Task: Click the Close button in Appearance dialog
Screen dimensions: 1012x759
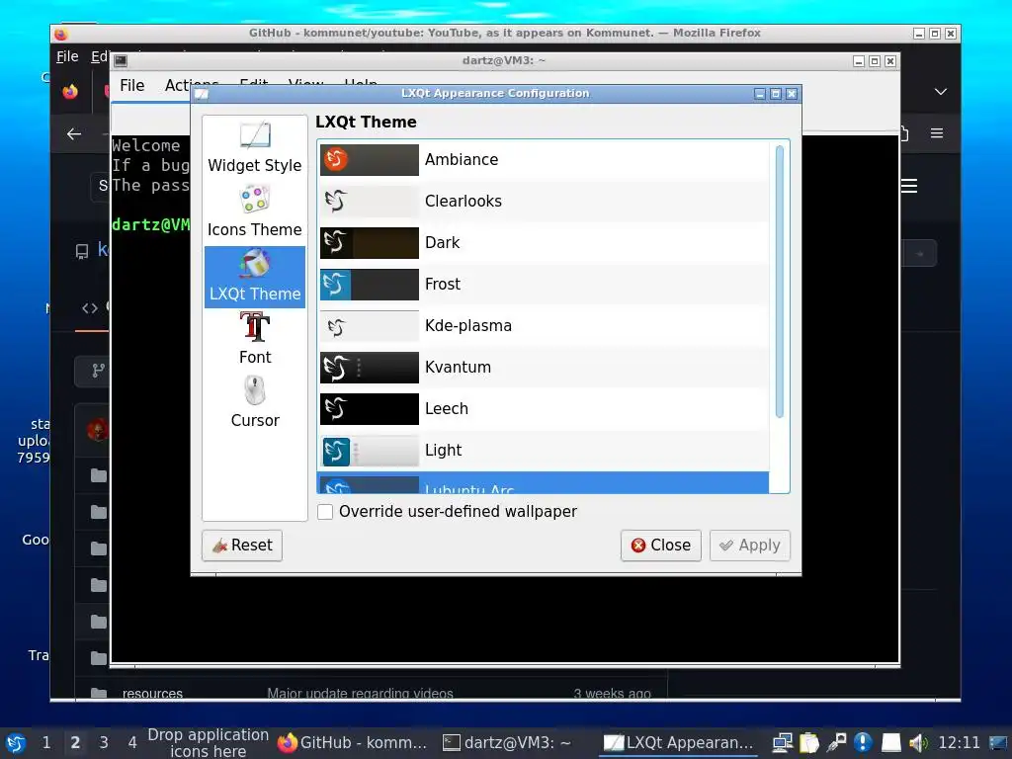Action: (x=661, y=546)
